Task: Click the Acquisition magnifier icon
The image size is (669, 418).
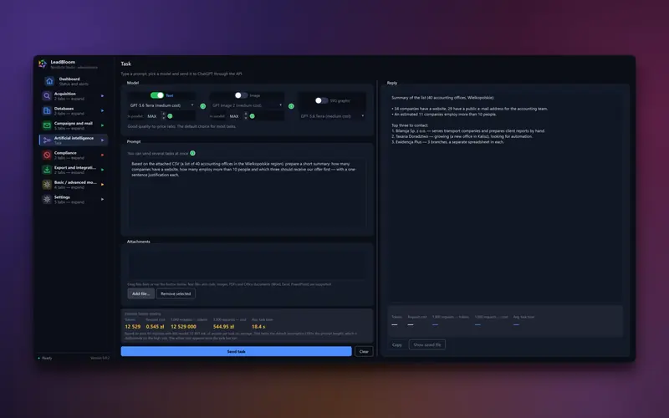Action: click(47, 96)
